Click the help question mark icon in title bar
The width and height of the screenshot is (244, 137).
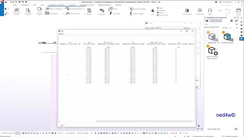pyautogui.click(x=216, y=2)
